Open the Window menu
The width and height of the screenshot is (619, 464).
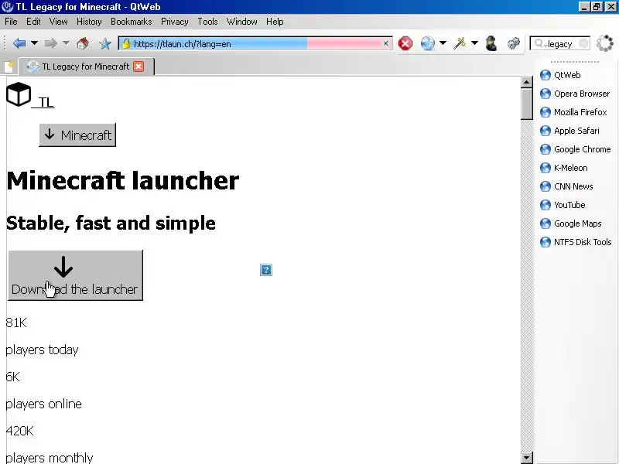pyautogui.click(x=242, y=22)
